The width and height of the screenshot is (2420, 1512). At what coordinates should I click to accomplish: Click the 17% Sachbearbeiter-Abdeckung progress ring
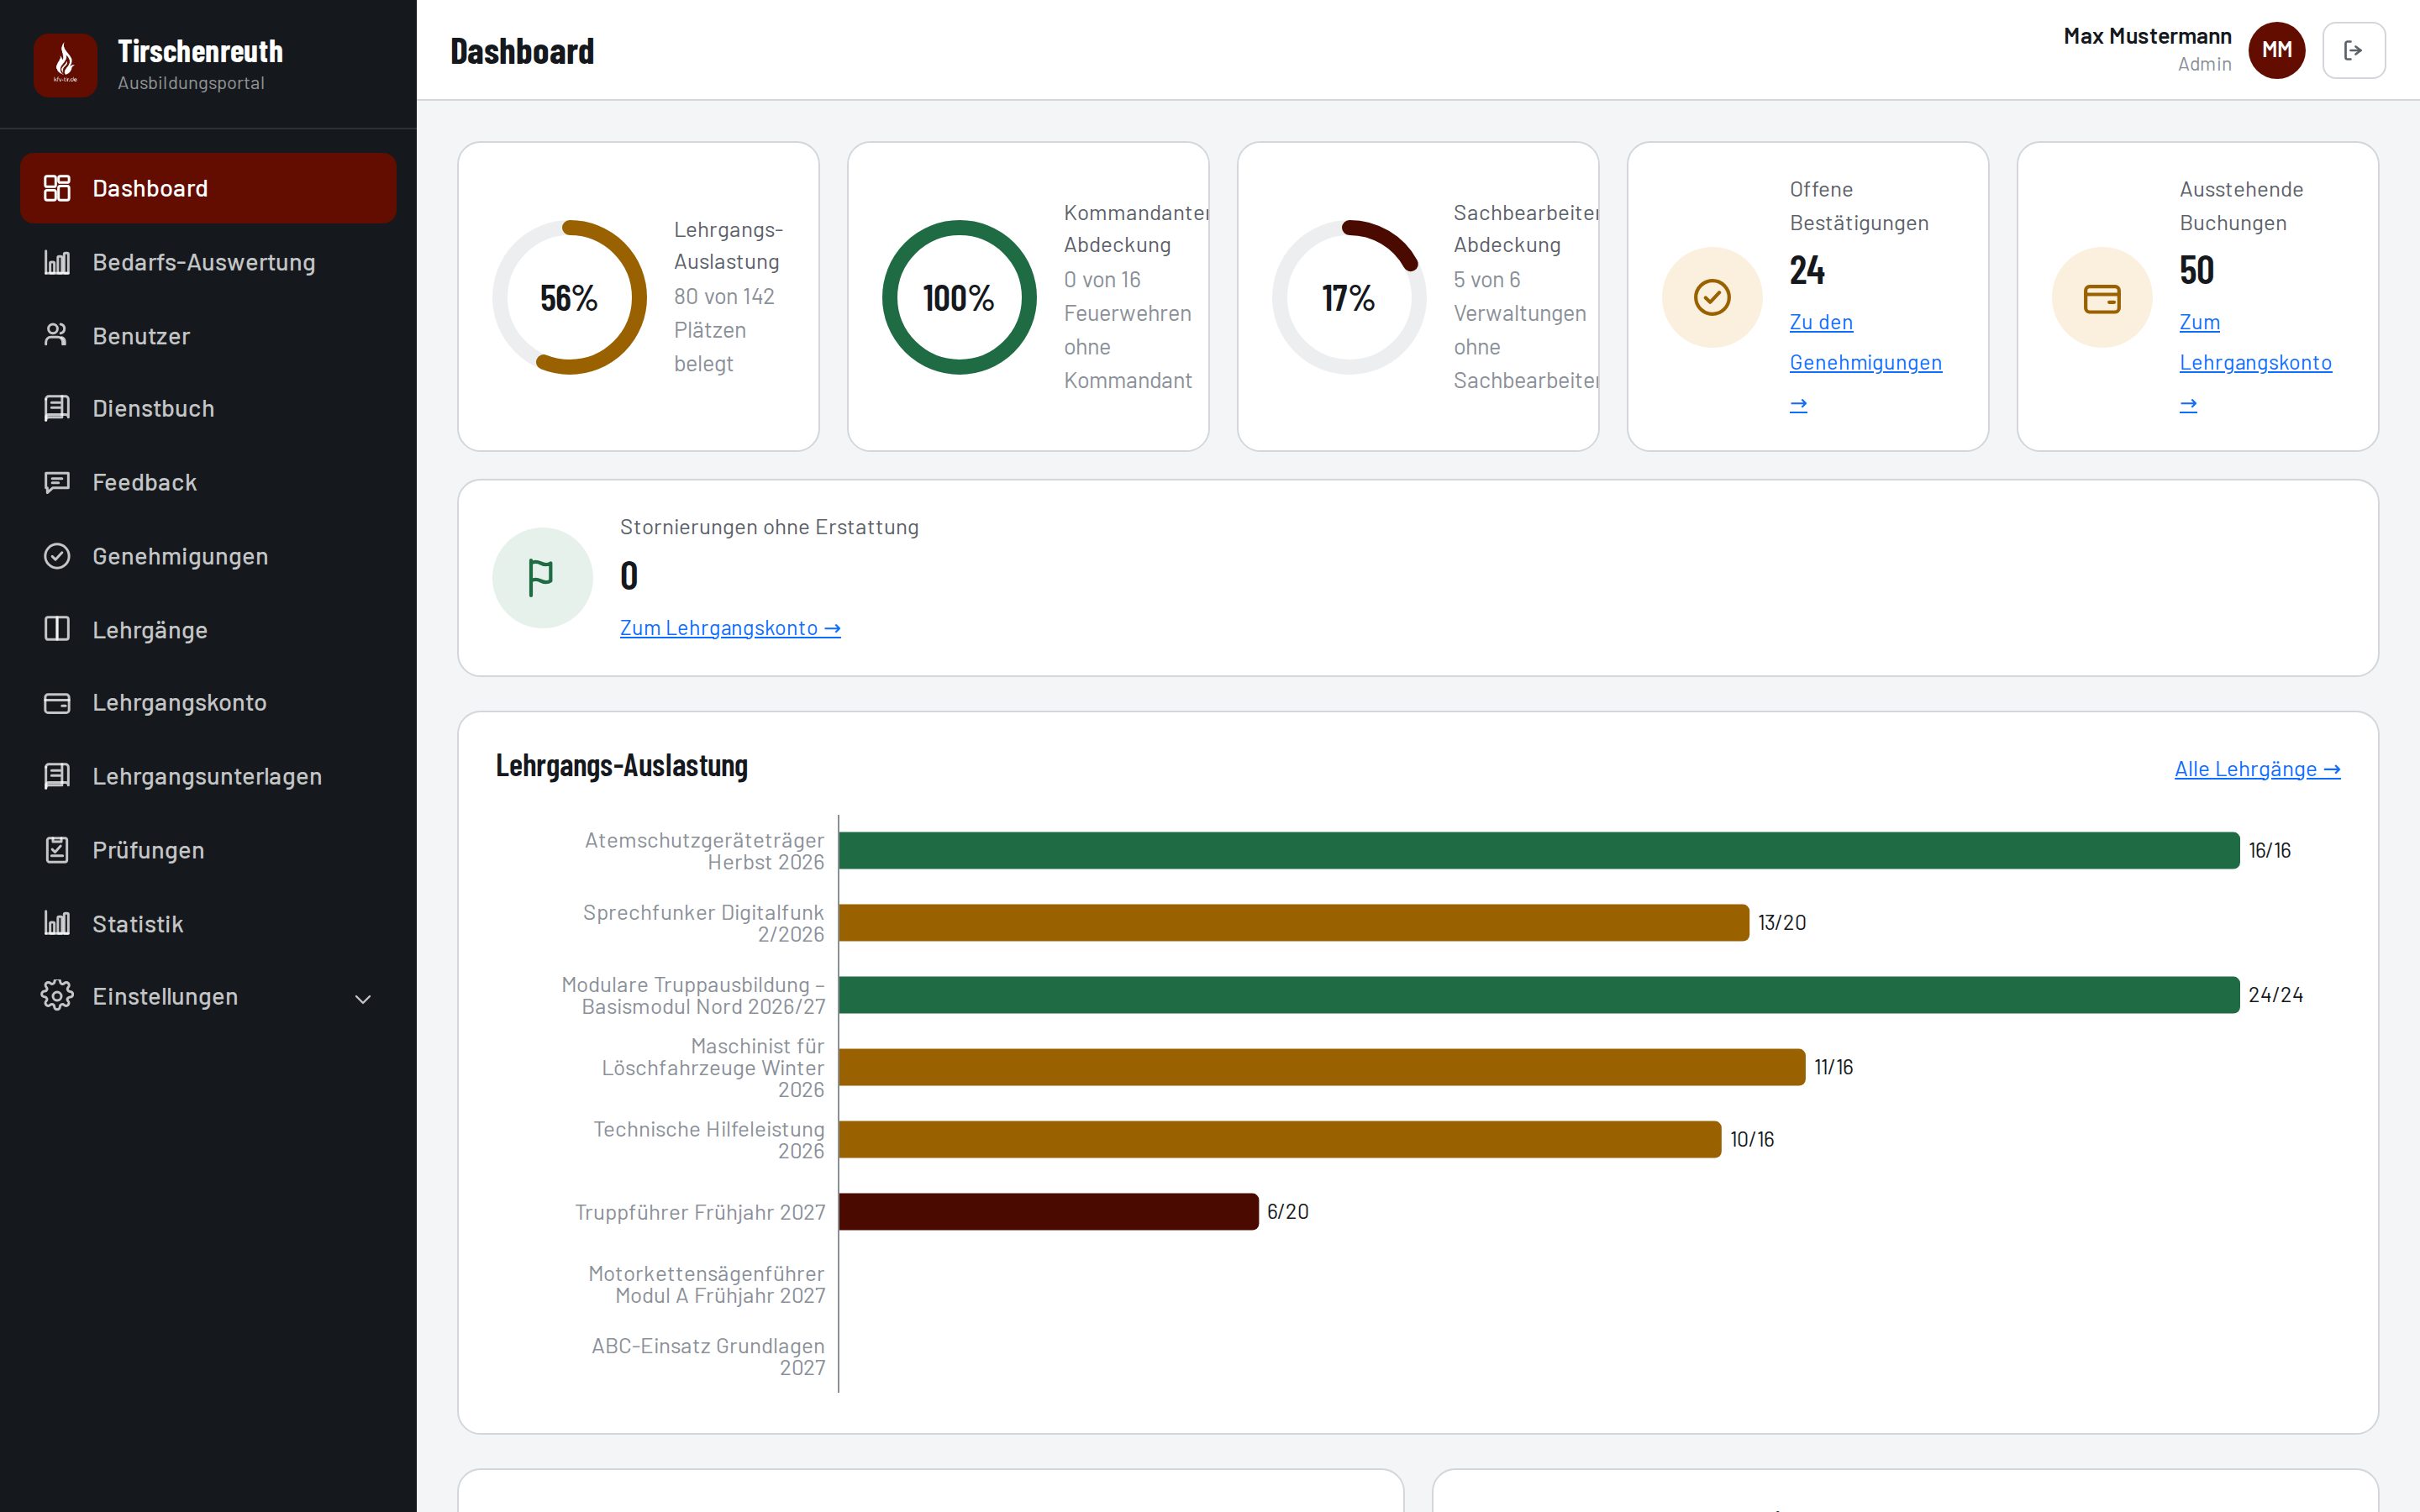point(1349,297)
